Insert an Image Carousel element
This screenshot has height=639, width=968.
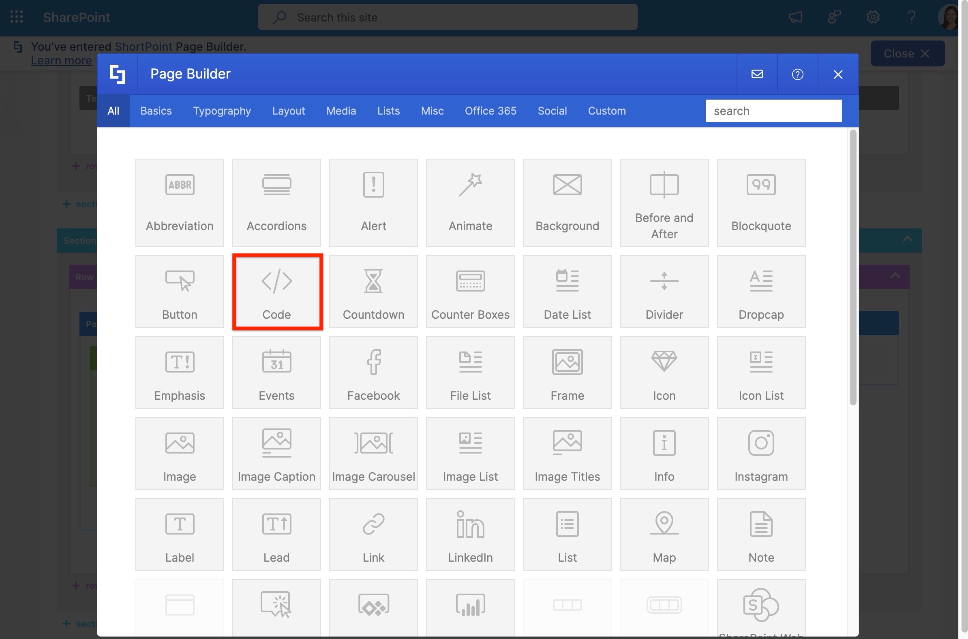(373, 454)
